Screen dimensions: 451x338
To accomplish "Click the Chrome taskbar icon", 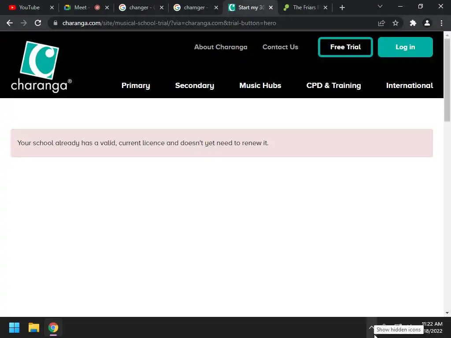I will point(53,327).
